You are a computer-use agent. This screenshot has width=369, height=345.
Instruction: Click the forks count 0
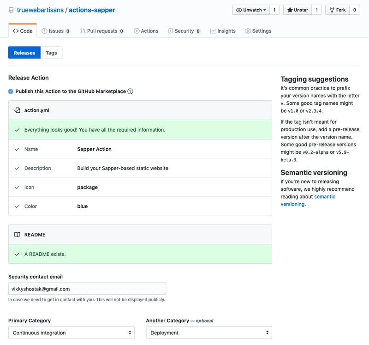pyautogui.click(x=354, y=10)
